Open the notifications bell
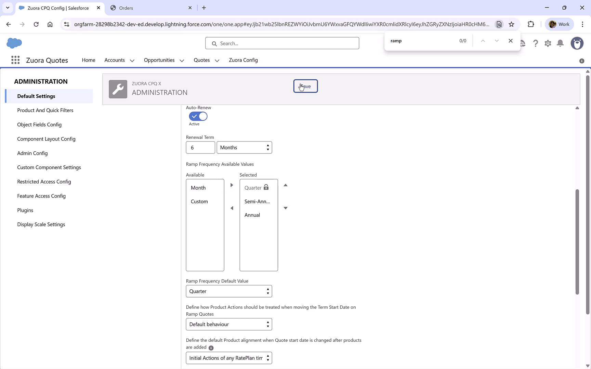 click(x=560, y=43)
